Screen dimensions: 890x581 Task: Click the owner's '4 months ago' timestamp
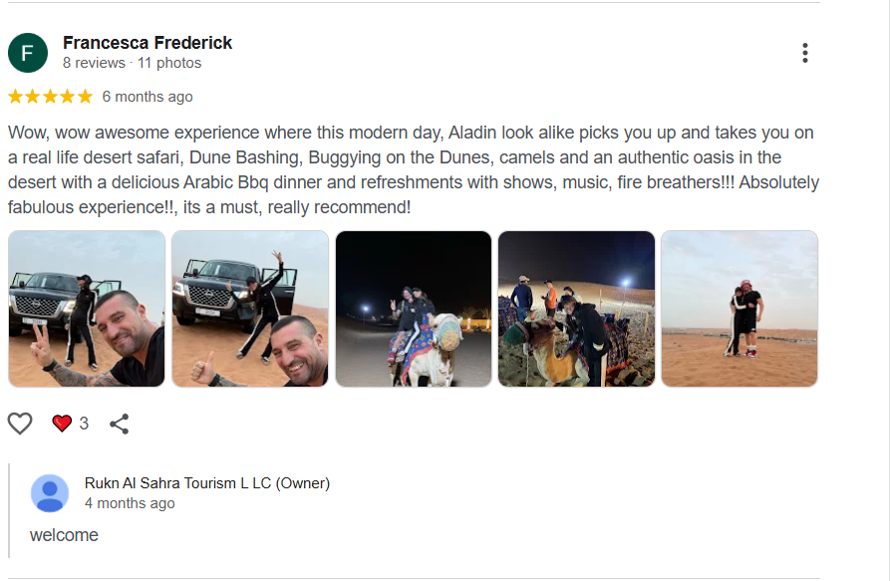(130, 503)
